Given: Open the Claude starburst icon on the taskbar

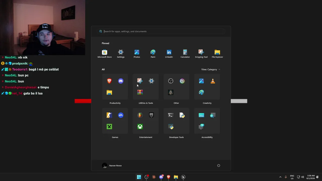Looking at the screenshot, I should tap(154, 177).
